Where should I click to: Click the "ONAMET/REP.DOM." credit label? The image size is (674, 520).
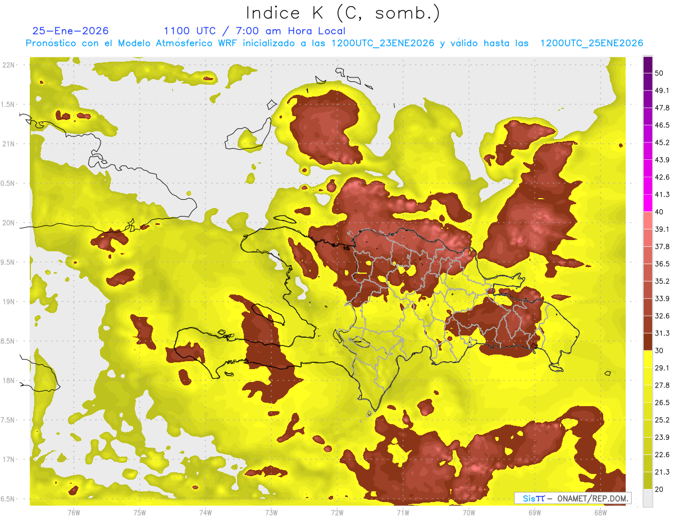click(x=592, y=498)
